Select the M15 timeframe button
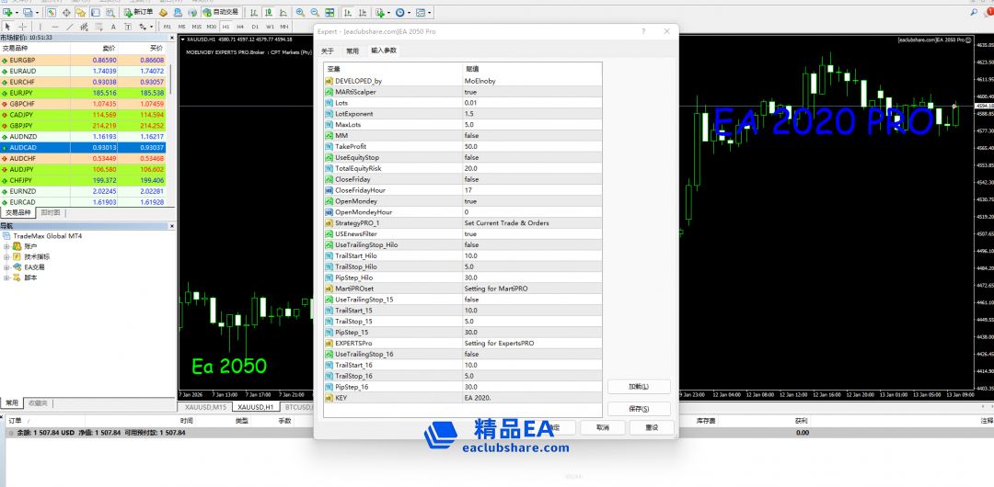 pyautogui.click(x=198, y=27)
